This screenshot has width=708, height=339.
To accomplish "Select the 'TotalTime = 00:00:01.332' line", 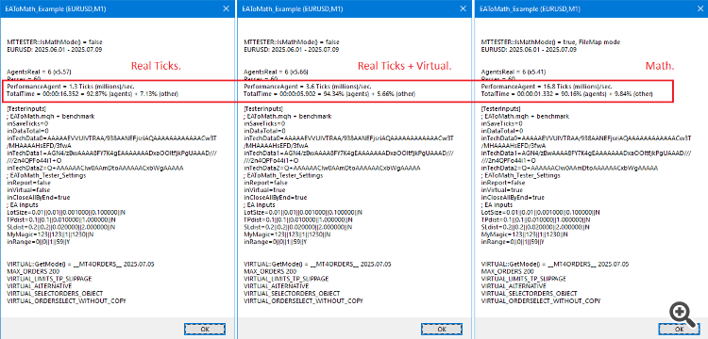I will (566, 93).
